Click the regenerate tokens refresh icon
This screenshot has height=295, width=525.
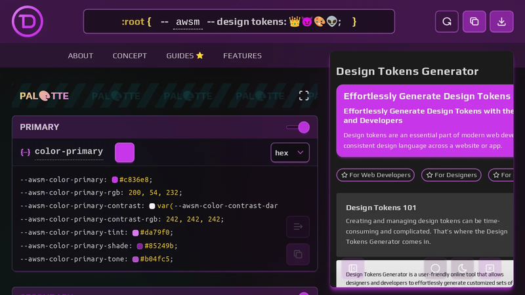click(x=447, y=22)
